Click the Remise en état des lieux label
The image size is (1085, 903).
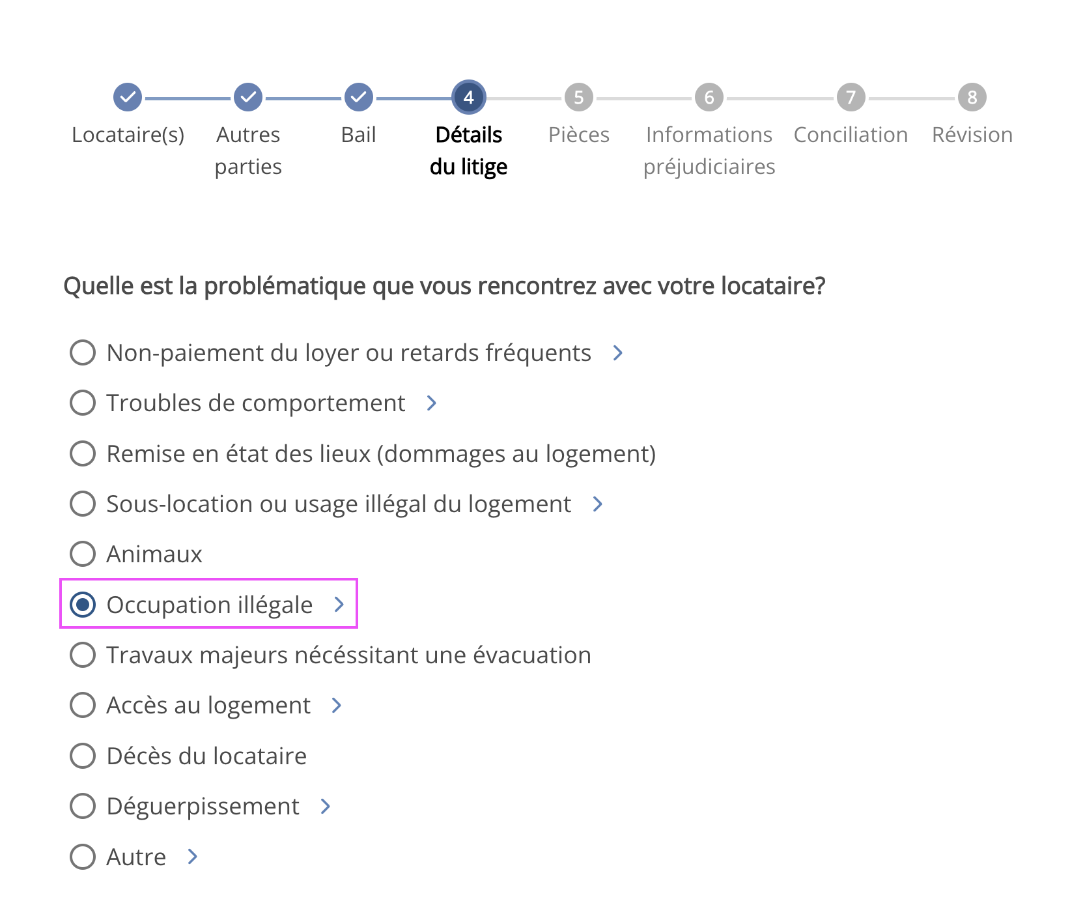coord(381,453)
